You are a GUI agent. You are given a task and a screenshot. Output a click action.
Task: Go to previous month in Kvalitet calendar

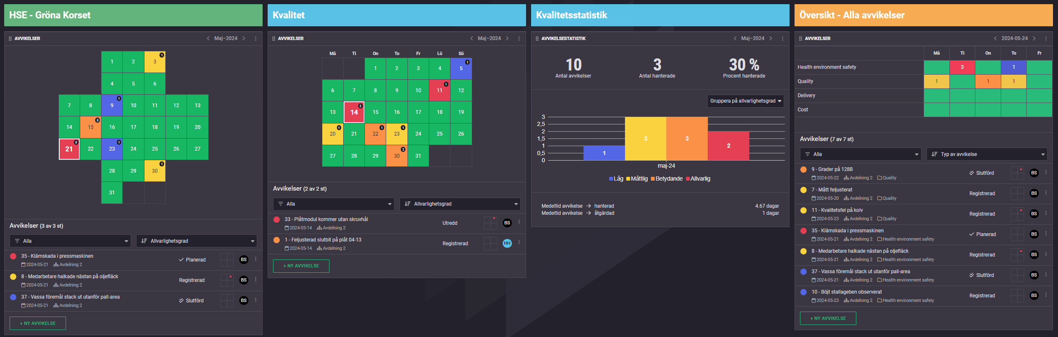click(x=471, y=38)
